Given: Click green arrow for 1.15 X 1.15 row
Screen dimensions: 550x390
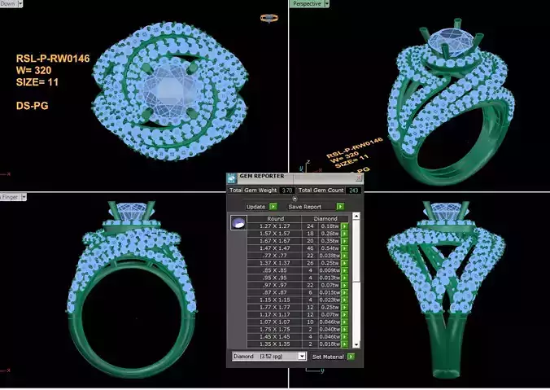Looking at the screenshot, I should click(x=344, y=300).
